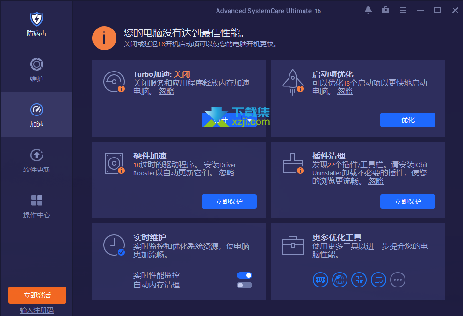463x316 pixels.
Task: Turn on 自动内存清理 switch
Action: (x=245, y=285)
